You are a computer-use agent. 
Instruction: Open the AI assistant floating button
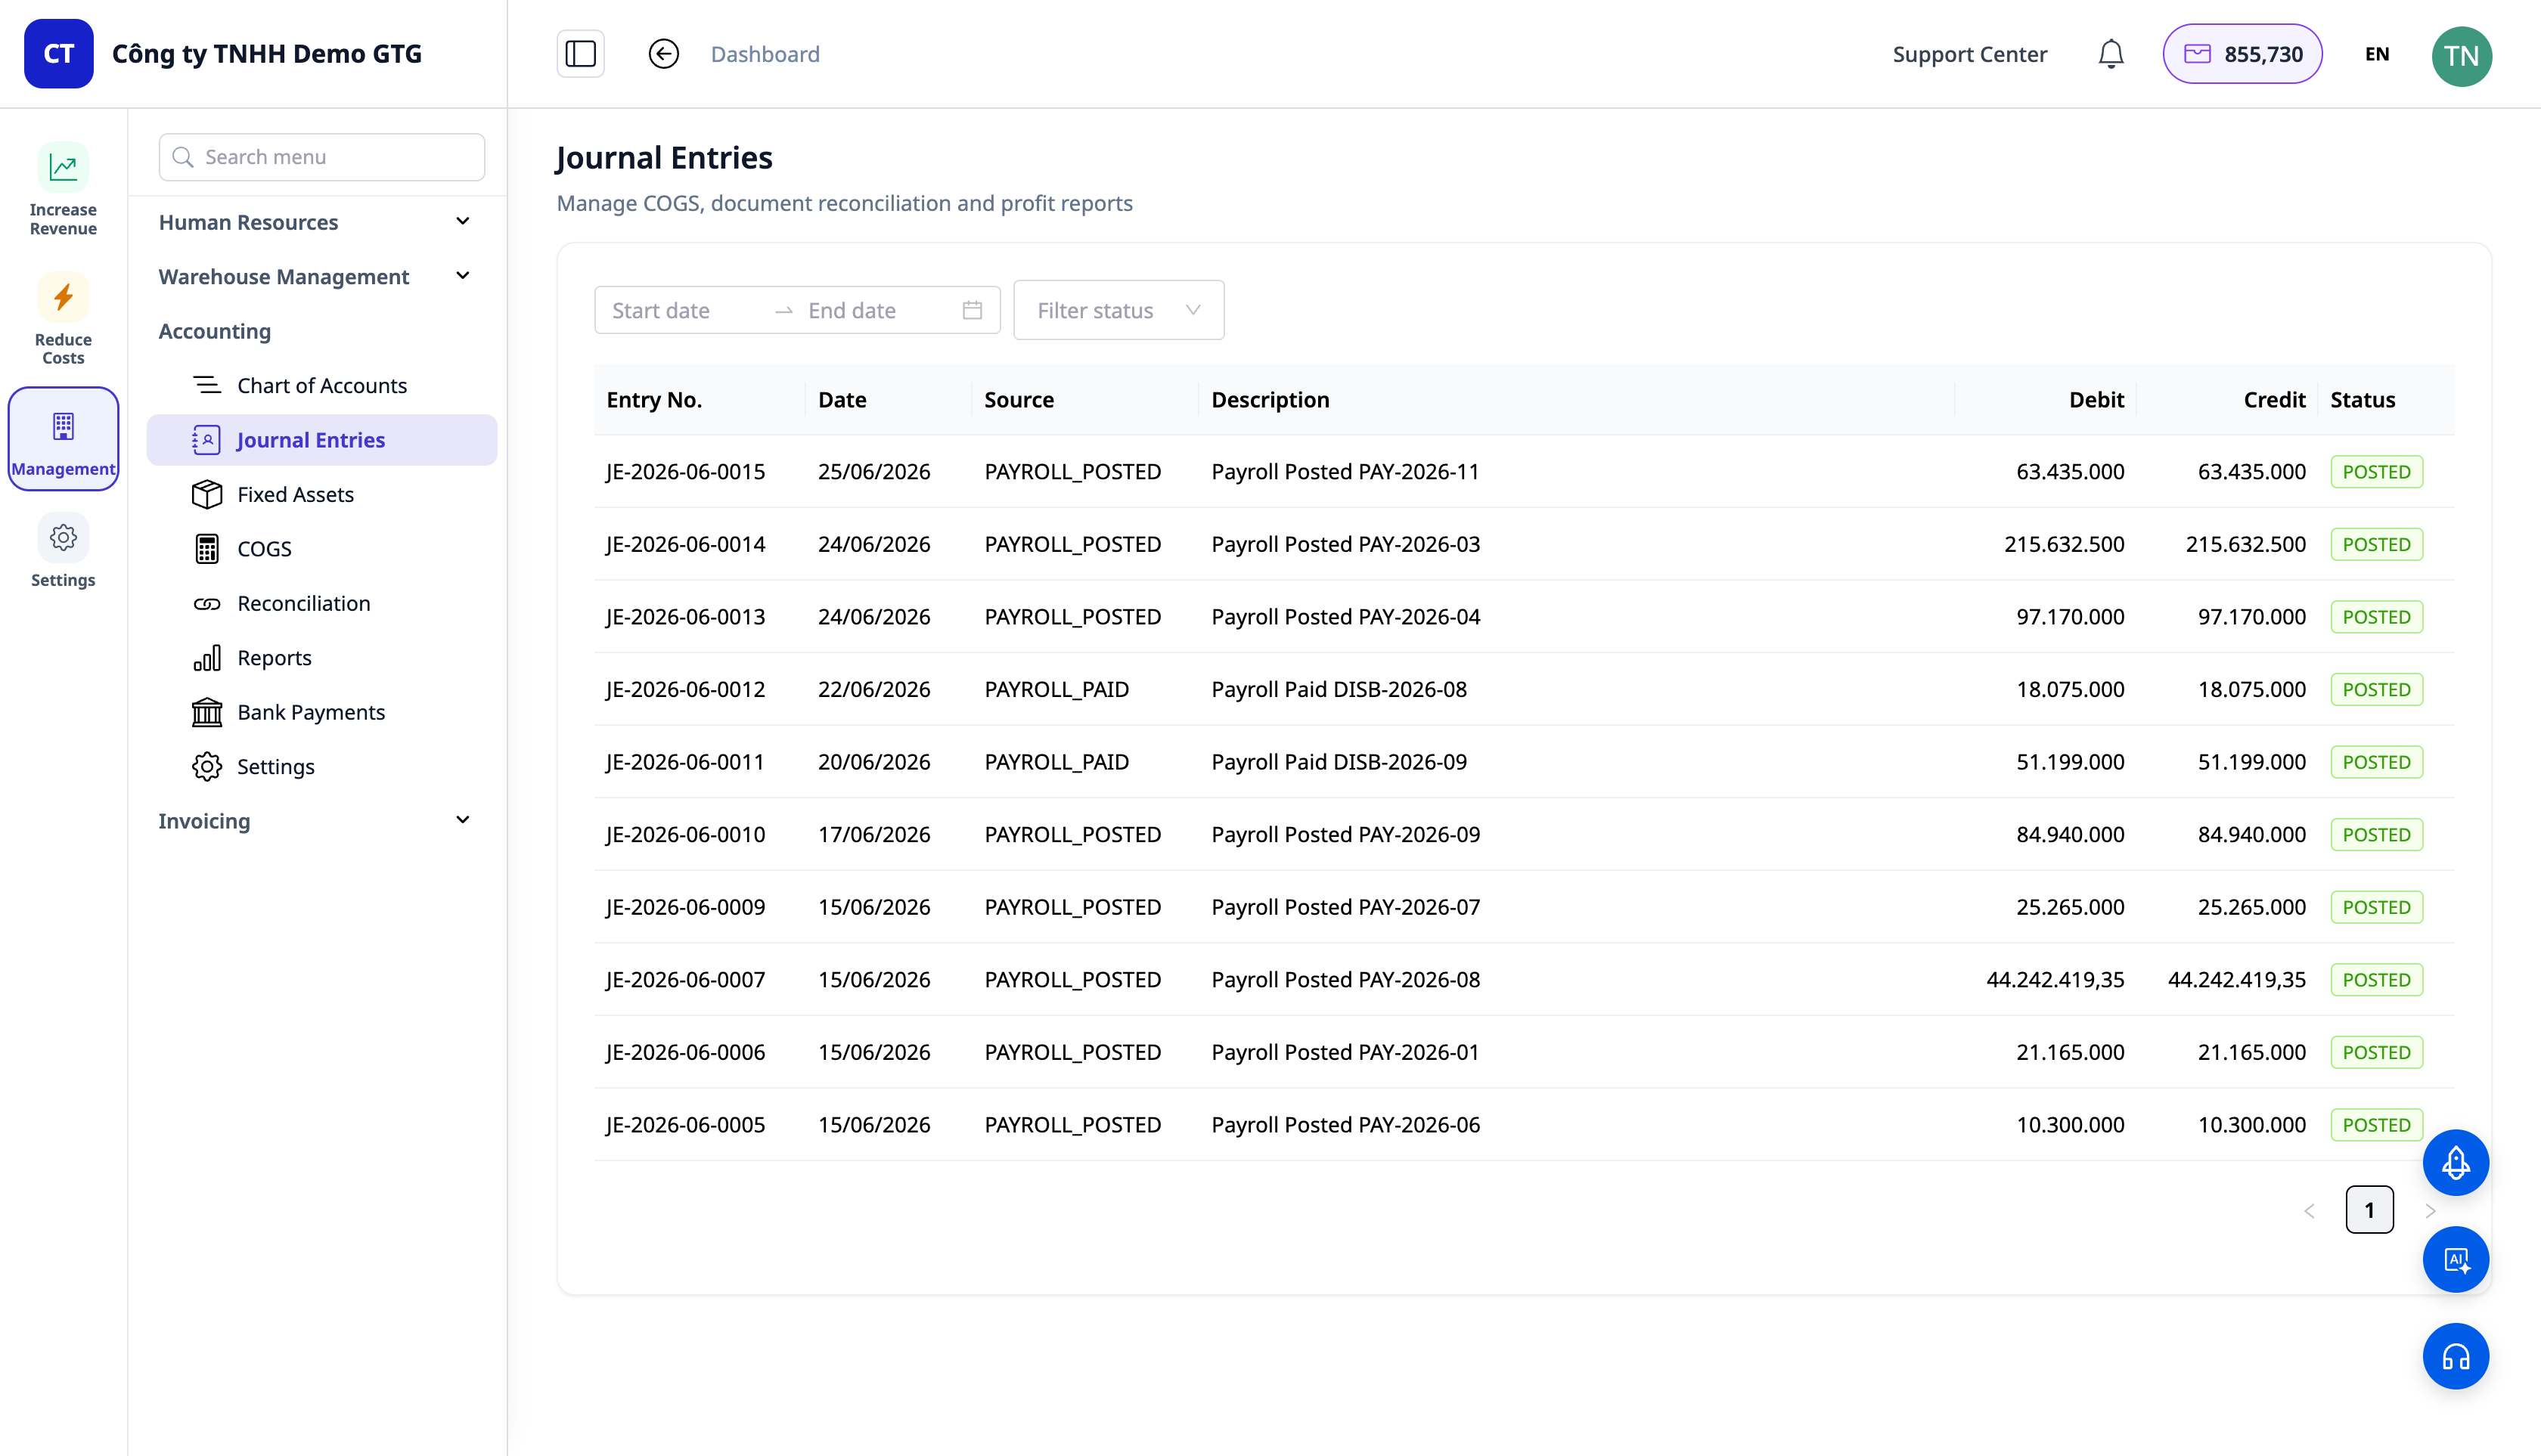coord(2456,1260)
